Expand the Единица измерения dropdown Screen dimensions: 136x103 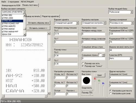(x=132, y=23)
